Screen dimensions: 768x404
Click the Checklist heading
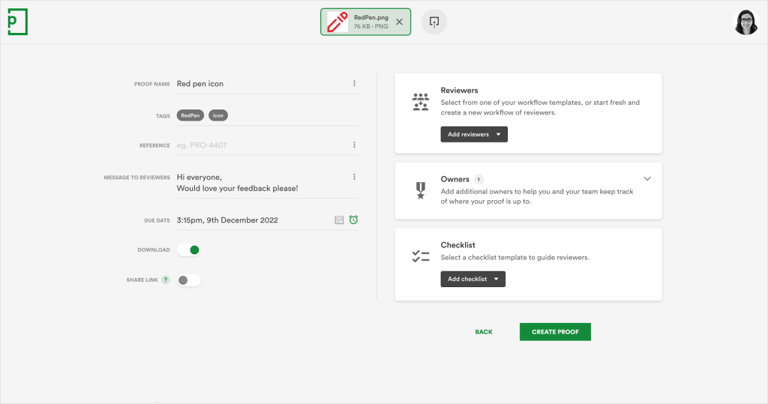point(457,245)
